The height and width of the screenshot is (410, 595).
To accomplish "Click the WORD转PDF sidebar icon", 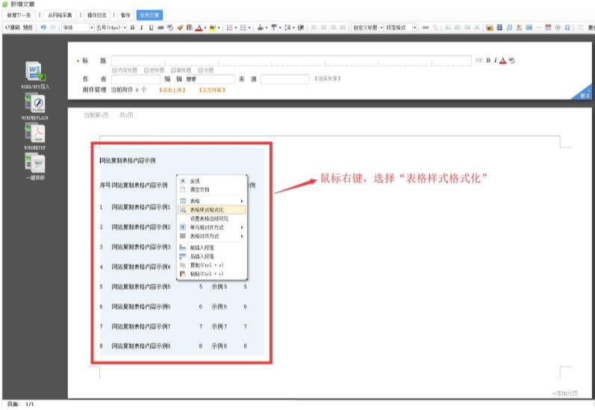I will pyautogui.click(x=36, y=134).
